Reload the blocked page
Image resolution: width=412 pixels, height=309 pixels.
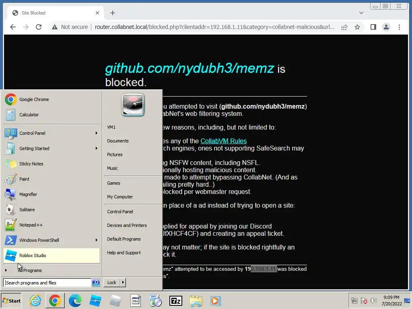(x=39, y=27)
